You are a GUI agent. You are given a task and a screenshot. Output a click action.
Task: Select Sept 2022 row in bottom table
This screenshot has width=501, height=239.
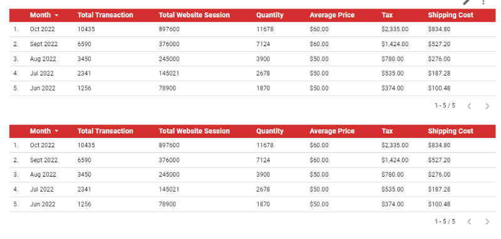point(252,160)
